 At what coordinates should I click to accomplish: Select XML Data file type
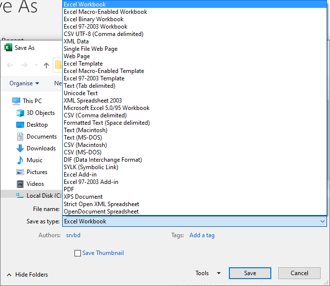click(195, 41)
